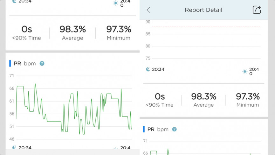
Task: Tap the moon icon below the left PR chart
Action: [14, 148]
